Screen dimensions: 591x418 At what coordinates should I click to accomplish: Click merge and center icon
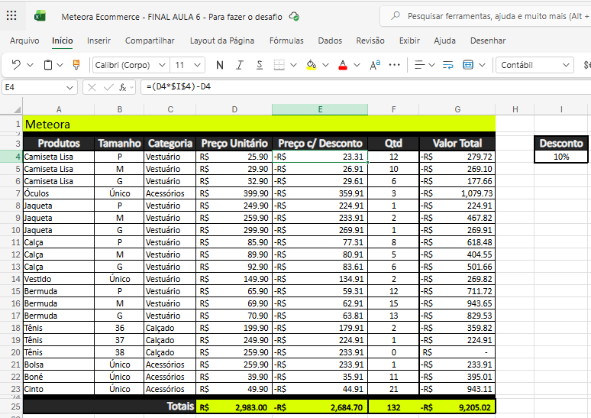tap(468, 65)
